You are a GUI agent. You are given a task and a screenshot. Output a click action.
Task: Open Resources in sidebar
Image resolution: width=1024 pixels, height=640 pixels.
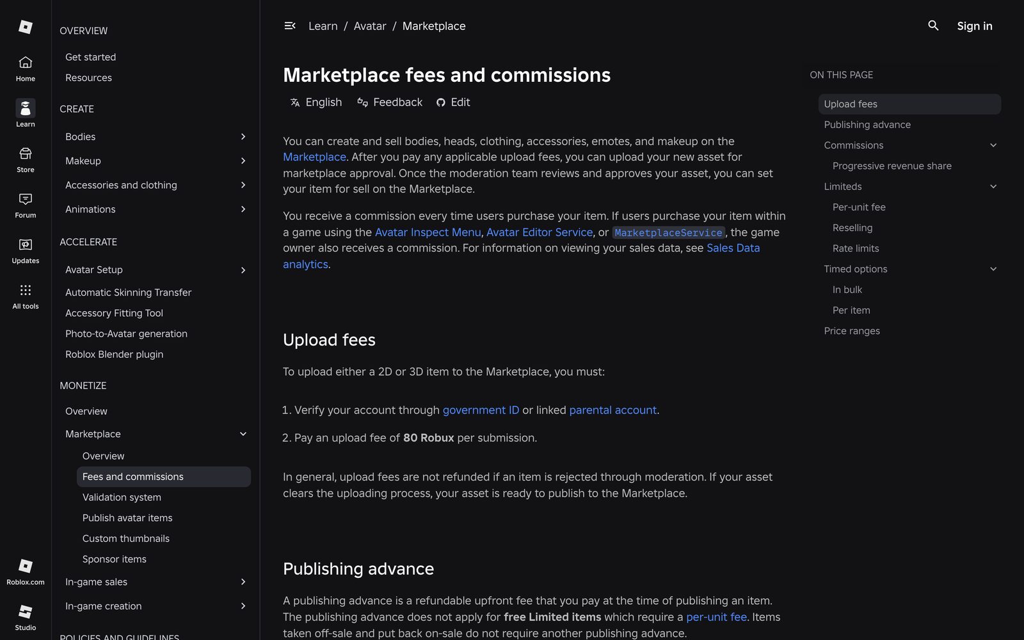point(88,77)
